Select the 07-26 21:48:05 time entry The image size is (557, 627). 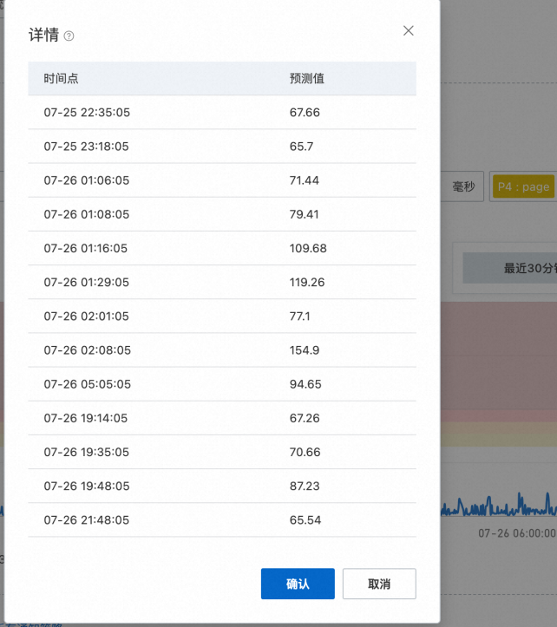point(87,520)
